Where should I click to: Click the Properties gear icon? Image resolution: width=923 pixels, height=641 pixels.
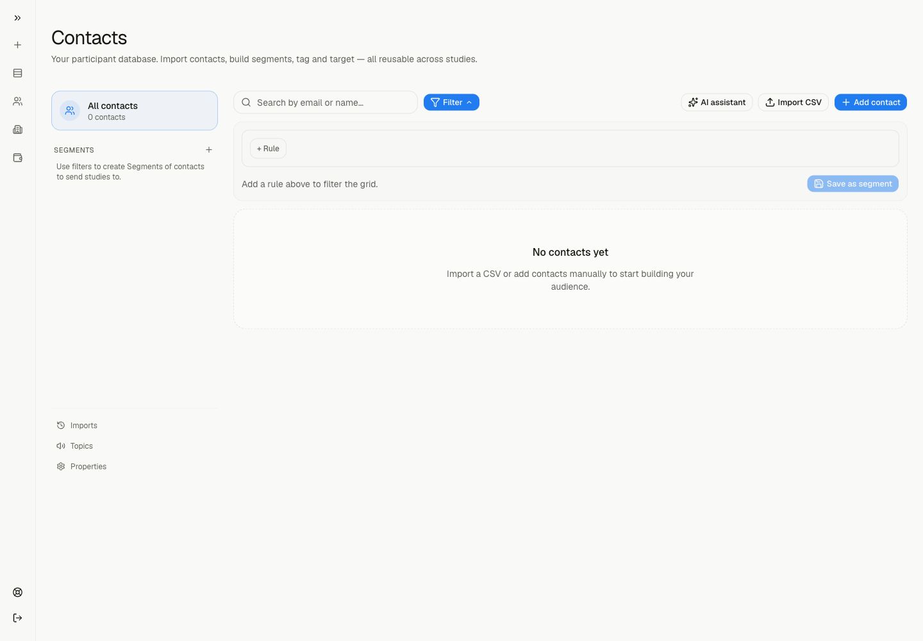tap(61, 467)
